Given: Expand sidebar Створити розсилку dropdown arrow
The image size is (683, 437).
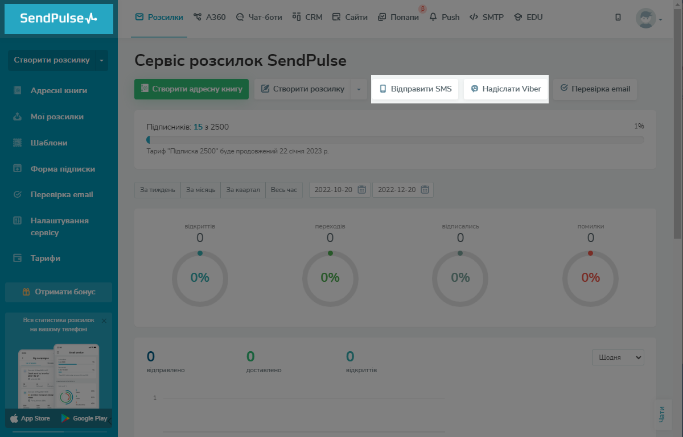Looking at the screenshot, I should 101,60.
